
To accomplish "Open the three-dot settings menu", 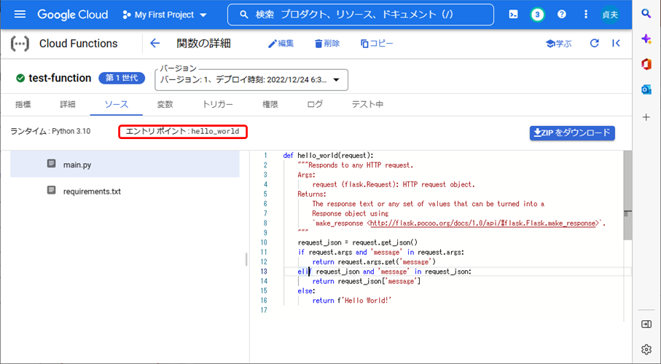I will 586,15.
